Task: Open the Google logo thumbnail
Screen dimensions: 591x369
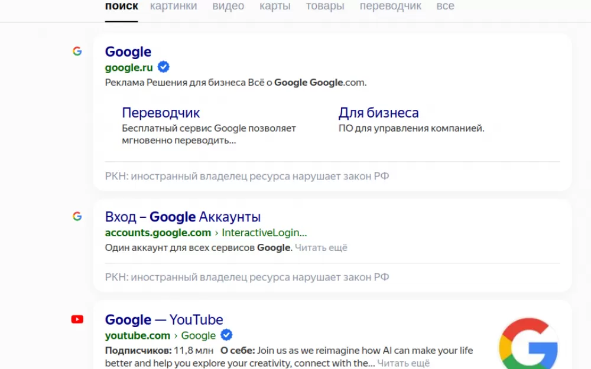Action: 528,344
